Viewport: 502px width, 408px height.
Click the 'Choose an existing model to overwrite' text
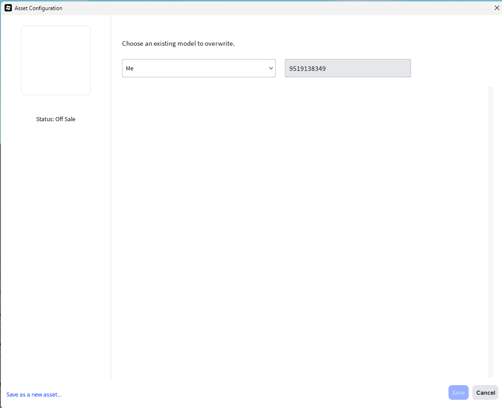(178, 43)
